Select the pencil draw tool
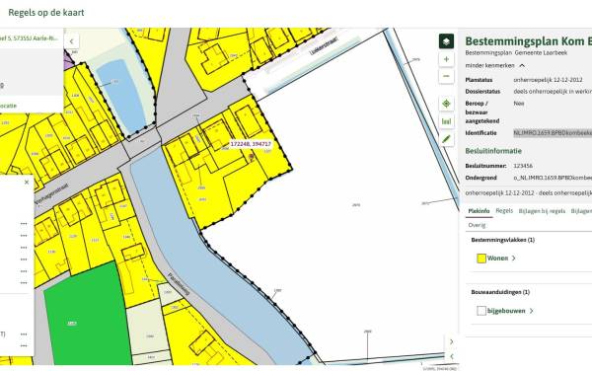This screenshot has height=371, width=592. click(x=446, y=139)
